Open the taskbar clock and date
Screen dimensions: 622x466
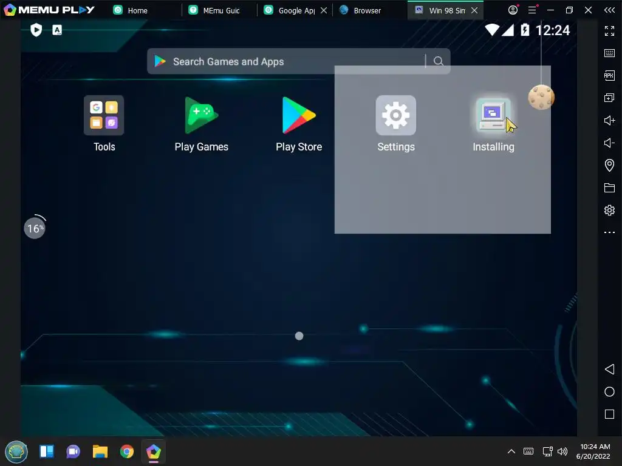593,451
